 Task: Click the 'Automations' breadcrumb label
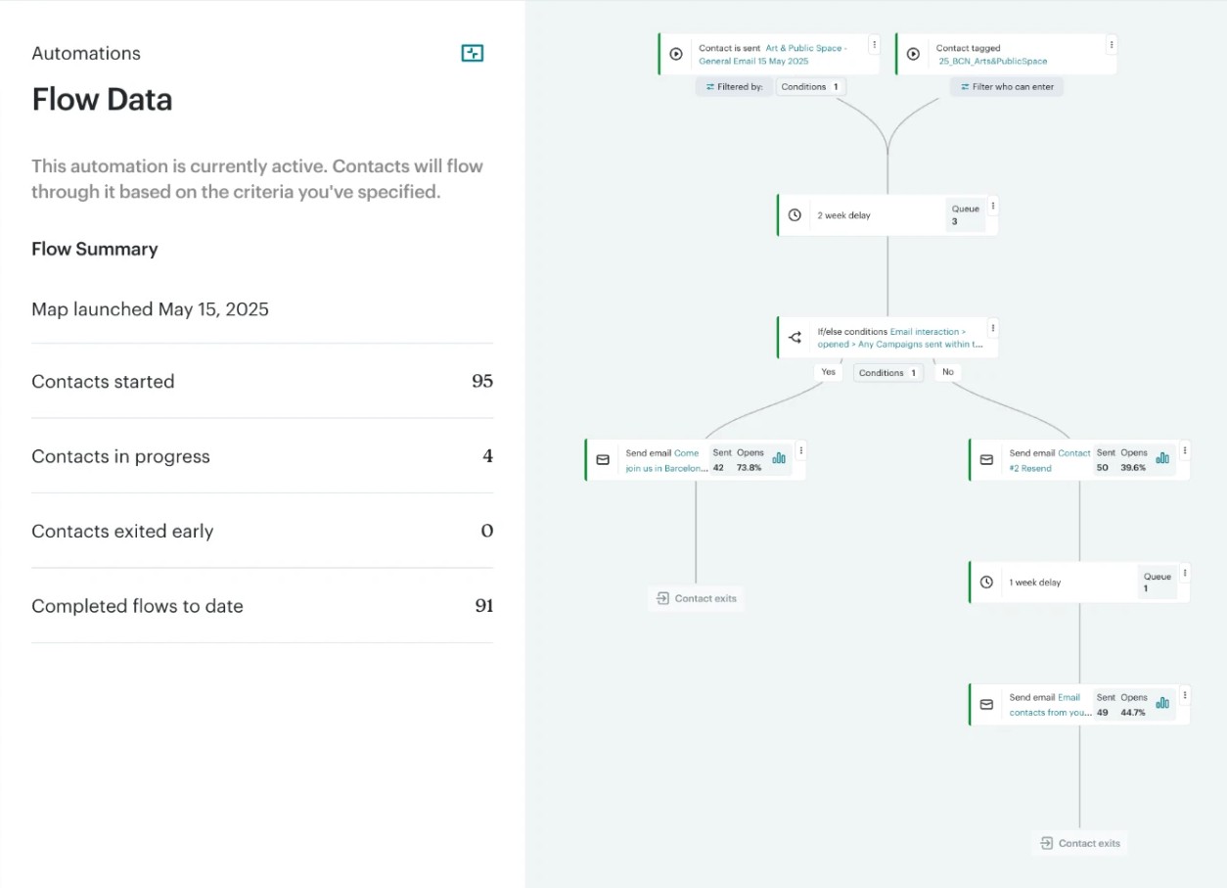tap(86, 54)
